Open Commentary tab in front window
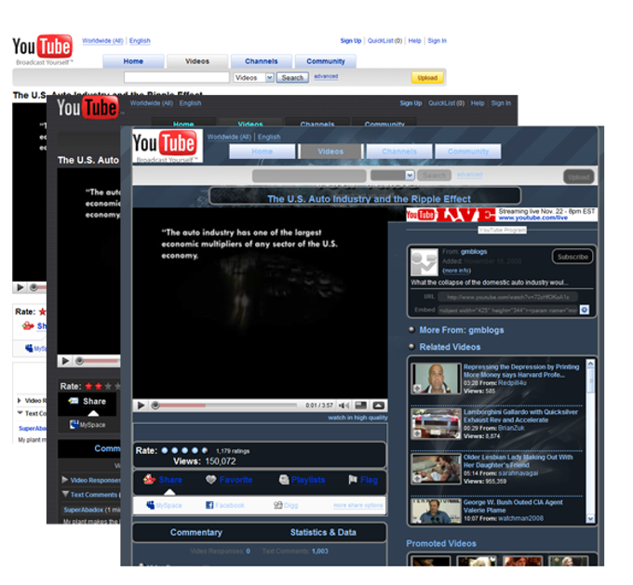This screenshot has width=633, height=585. click(x=196, y=532)
